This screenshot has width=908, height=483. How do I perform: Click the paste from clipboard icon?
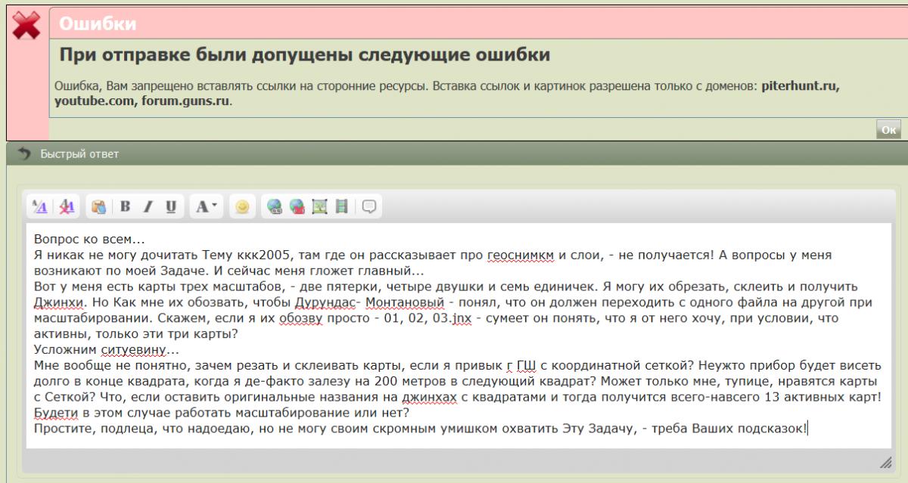pos(98,207)
